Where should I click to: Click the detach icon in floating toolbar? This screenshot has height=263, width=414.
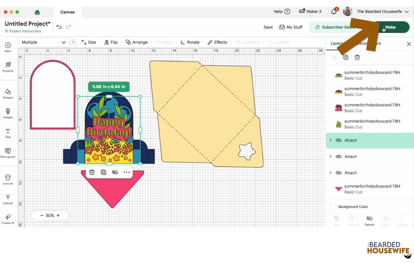pos(115,172)
